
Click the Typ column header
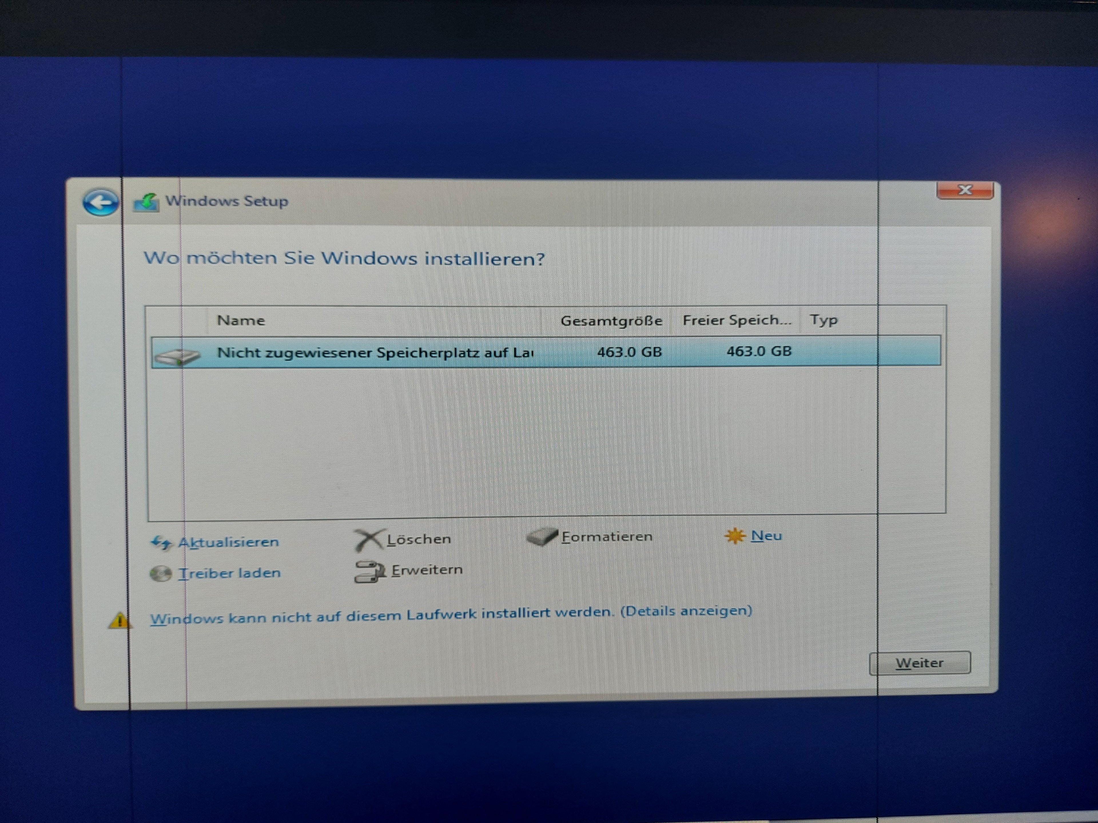tap(823, 320)
